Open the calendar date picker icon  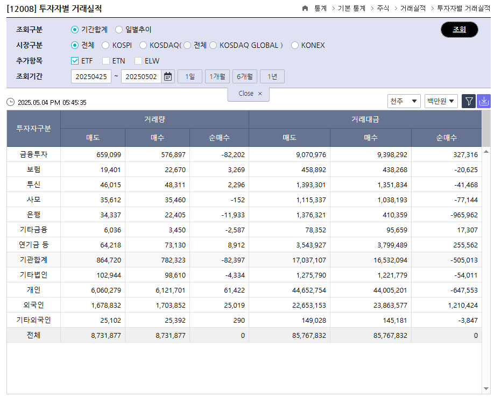(x=168, y=76)
